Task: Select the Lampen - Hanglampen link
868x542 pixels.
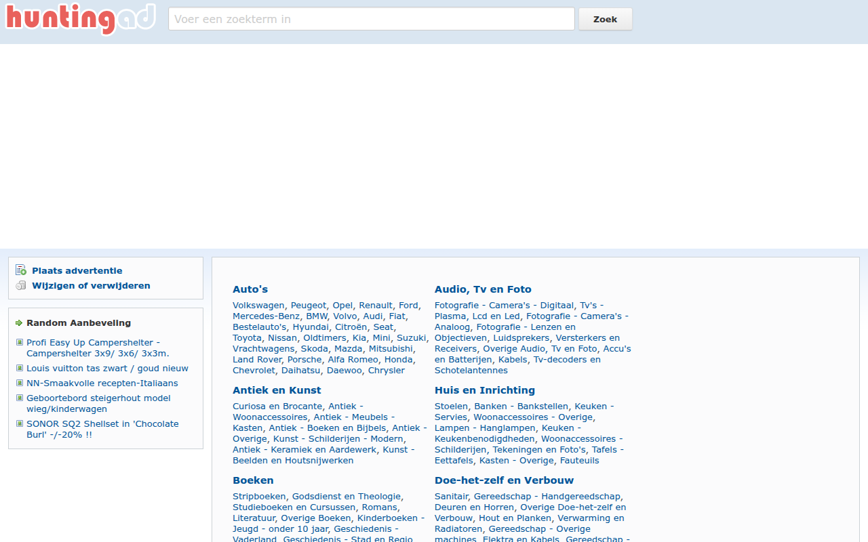Action: coord(485,428)
